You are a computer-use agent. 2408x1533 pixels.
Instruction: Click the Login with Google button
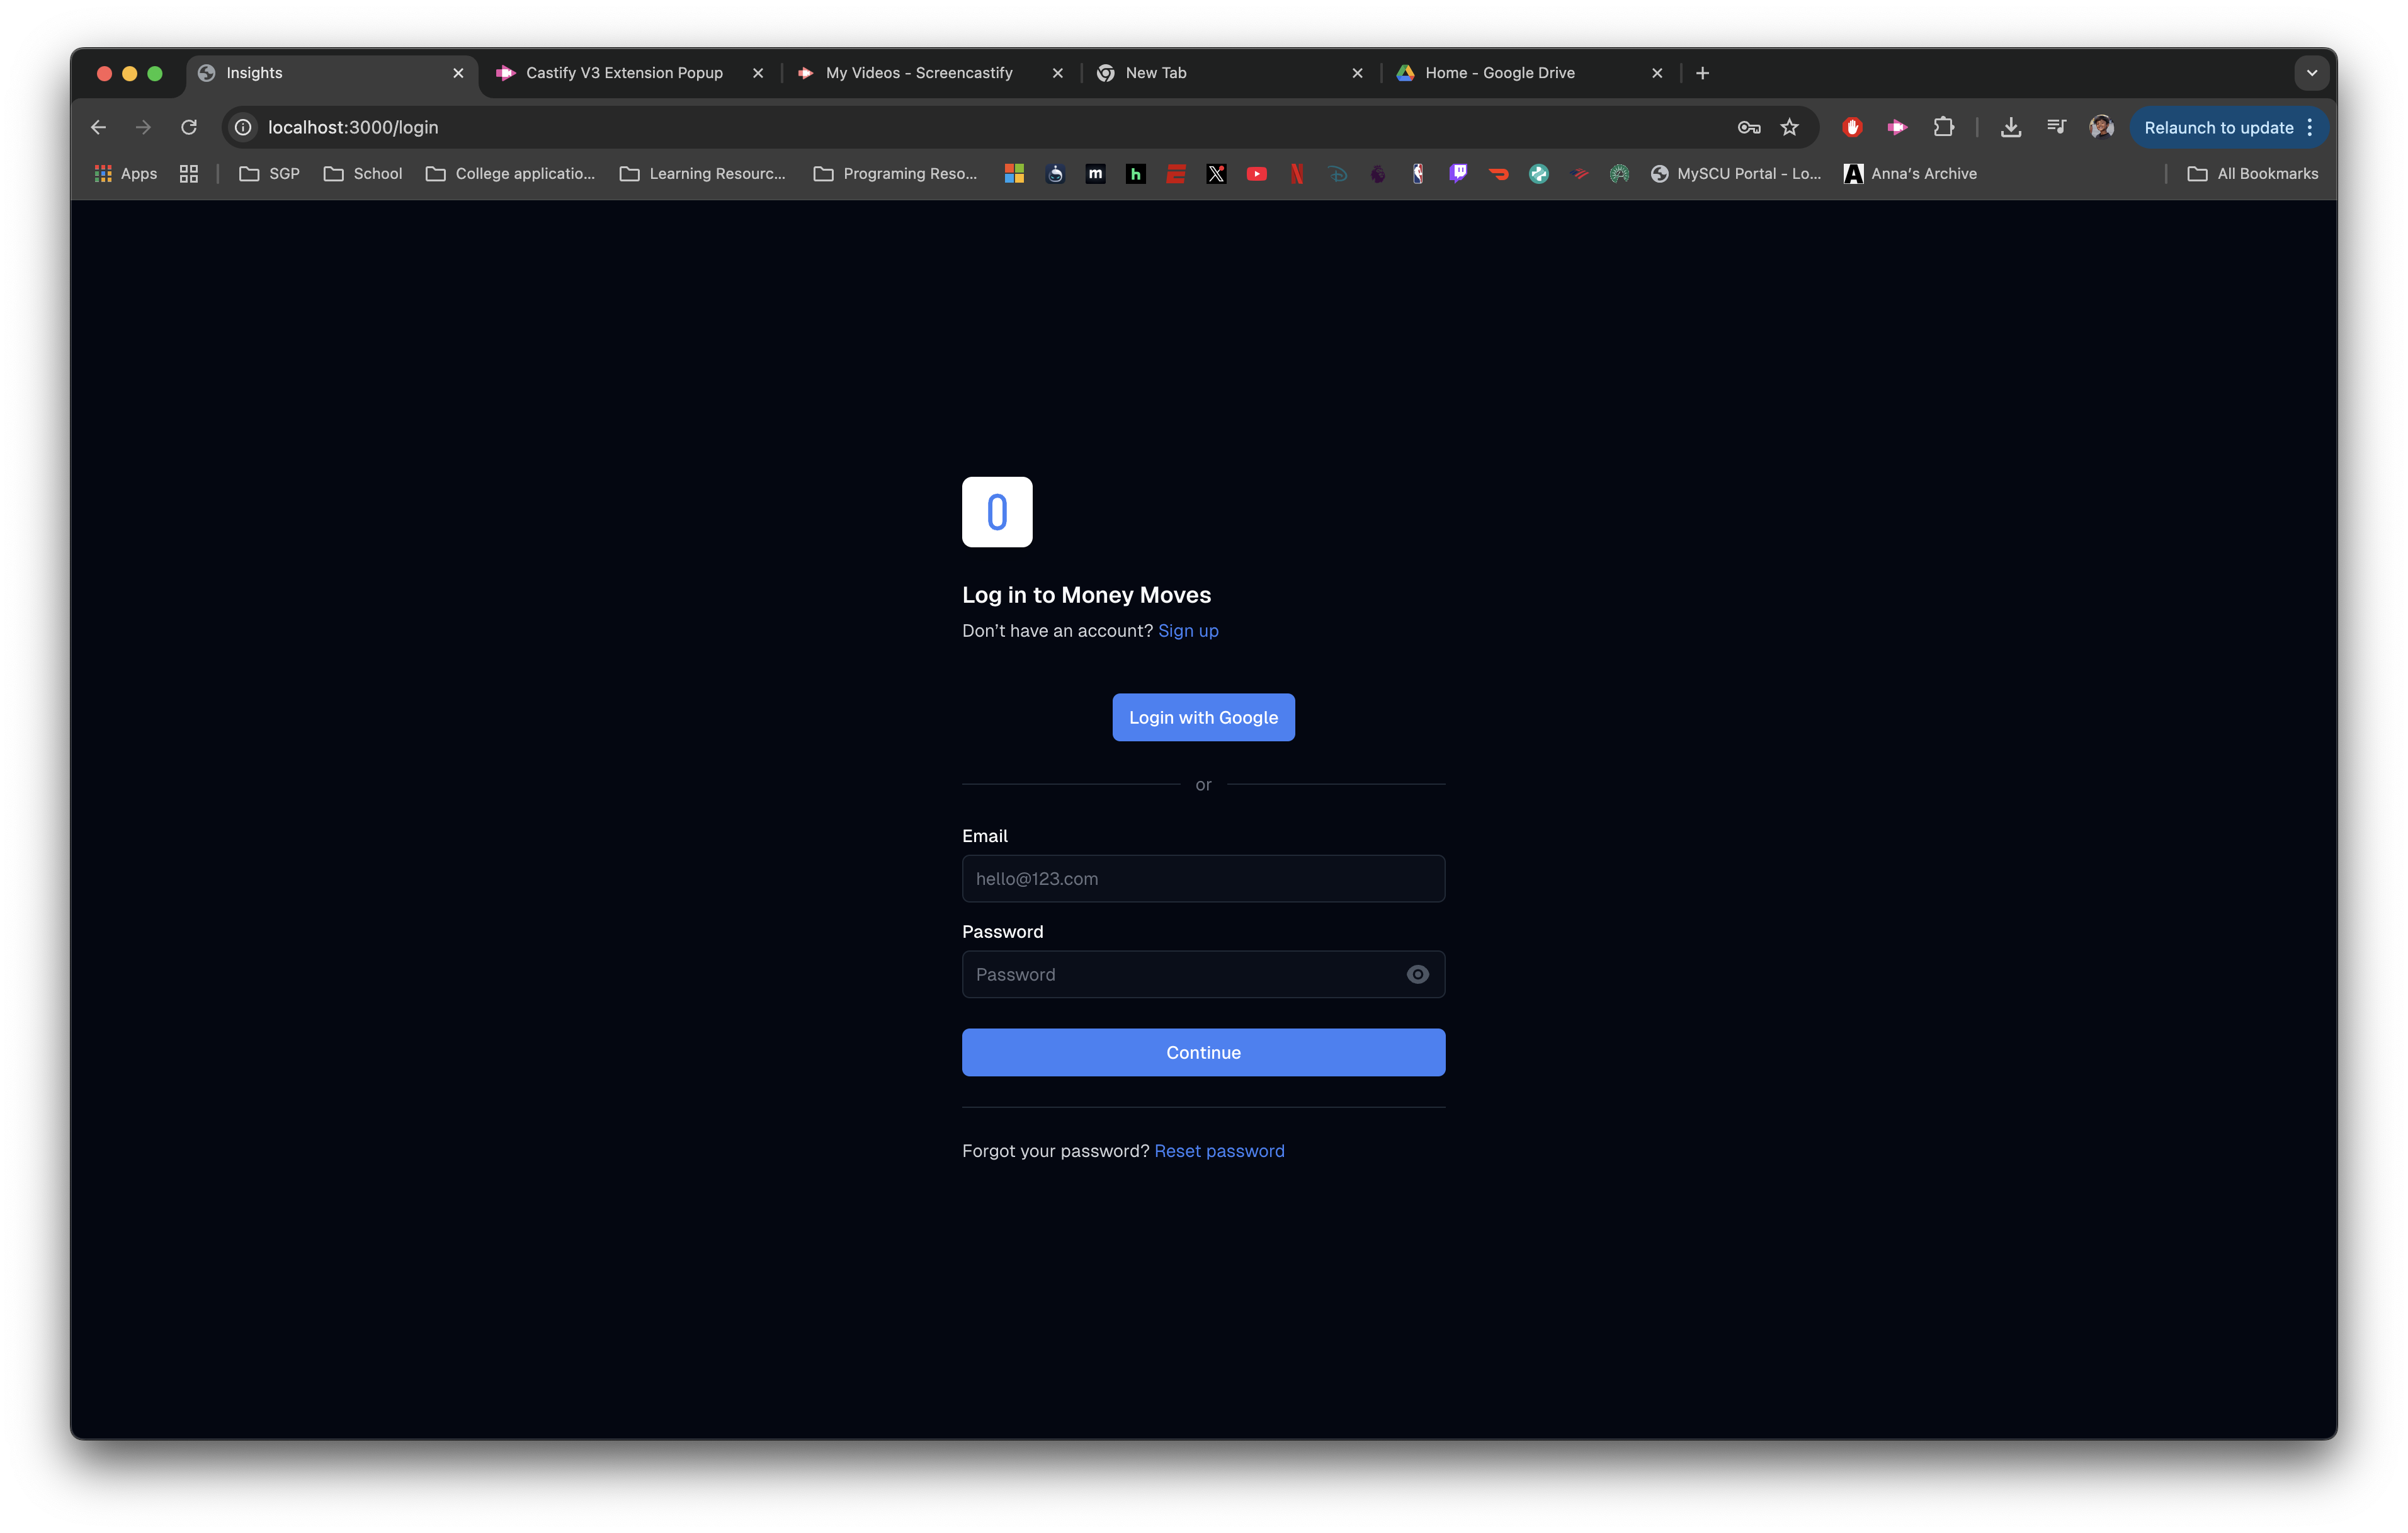click(x=1203, y=717)
